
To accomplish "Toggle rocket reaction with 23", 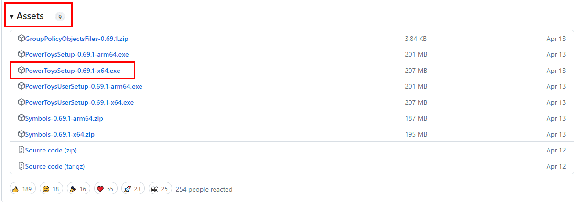I will click(x=133, y=189).
